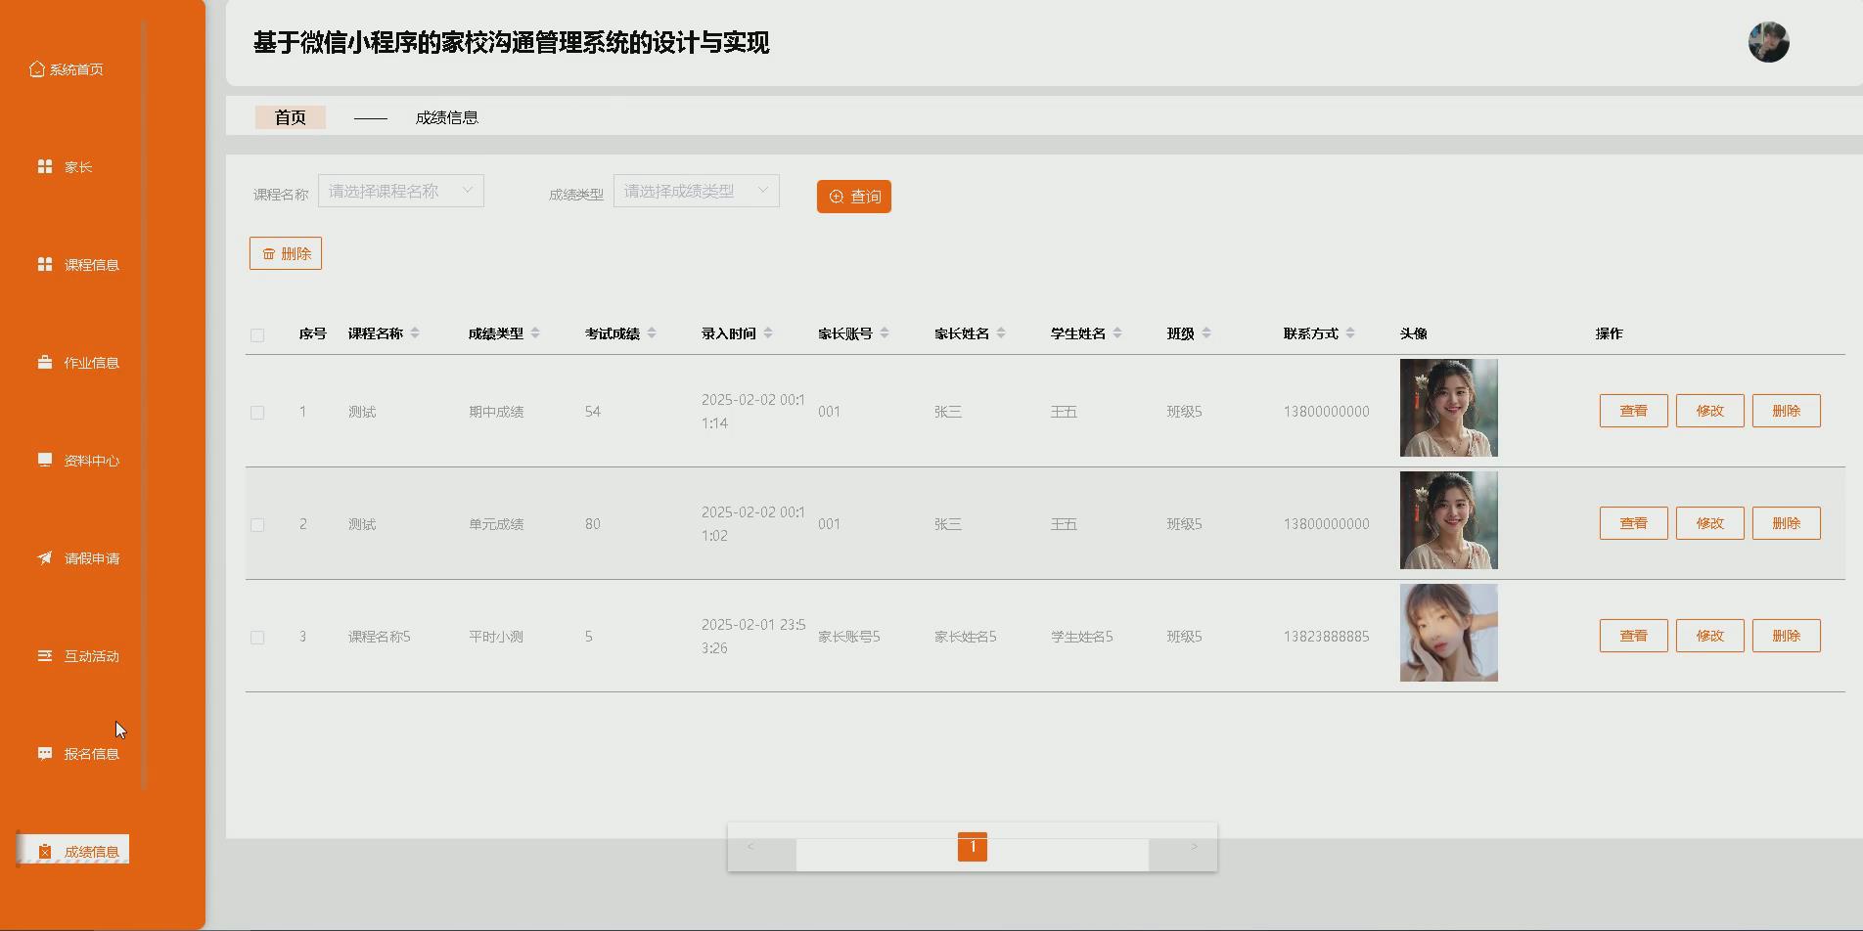The width and height of the screenshot is (1863, 931).
Task: Open avatar thumbnail in row 2 单元成绩
Action: 1449,520
